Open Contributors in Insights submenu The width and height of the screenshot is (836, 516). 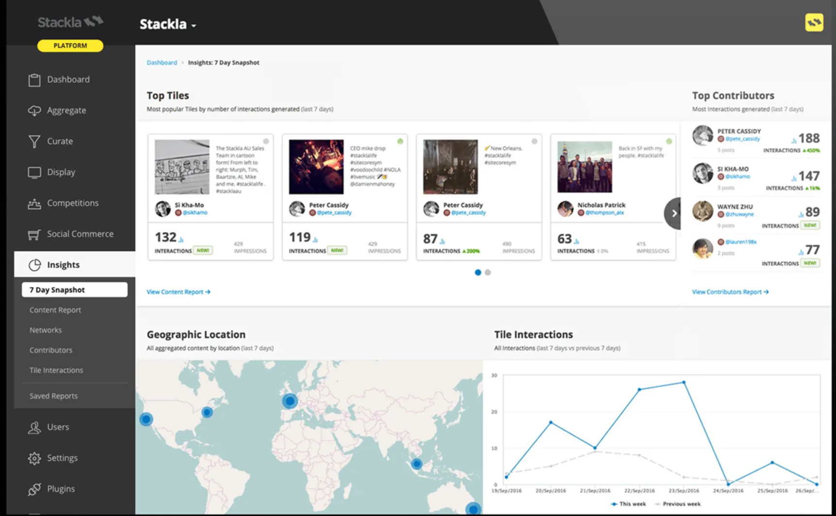click(x=51, y=350)
